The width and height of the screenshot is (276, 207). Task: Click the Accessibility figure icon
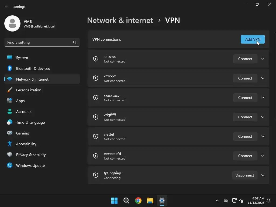point(10,144)
